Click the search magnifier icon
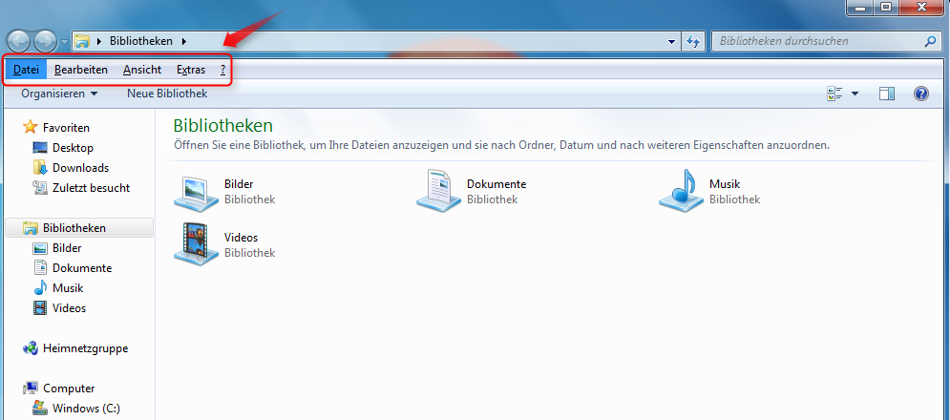The width and height of the screenshot is (950, 420). [930, 41]
